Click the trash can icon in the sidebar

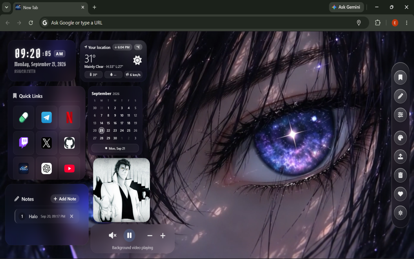pyautogui.click(x=400, y=175)
